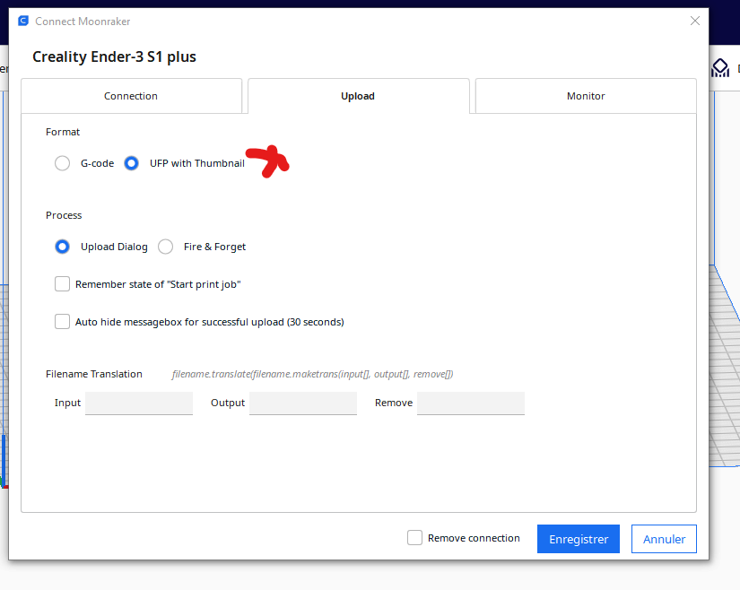
Task: Cancel the dialog with Annuler
Action: (x=664, y=539)
